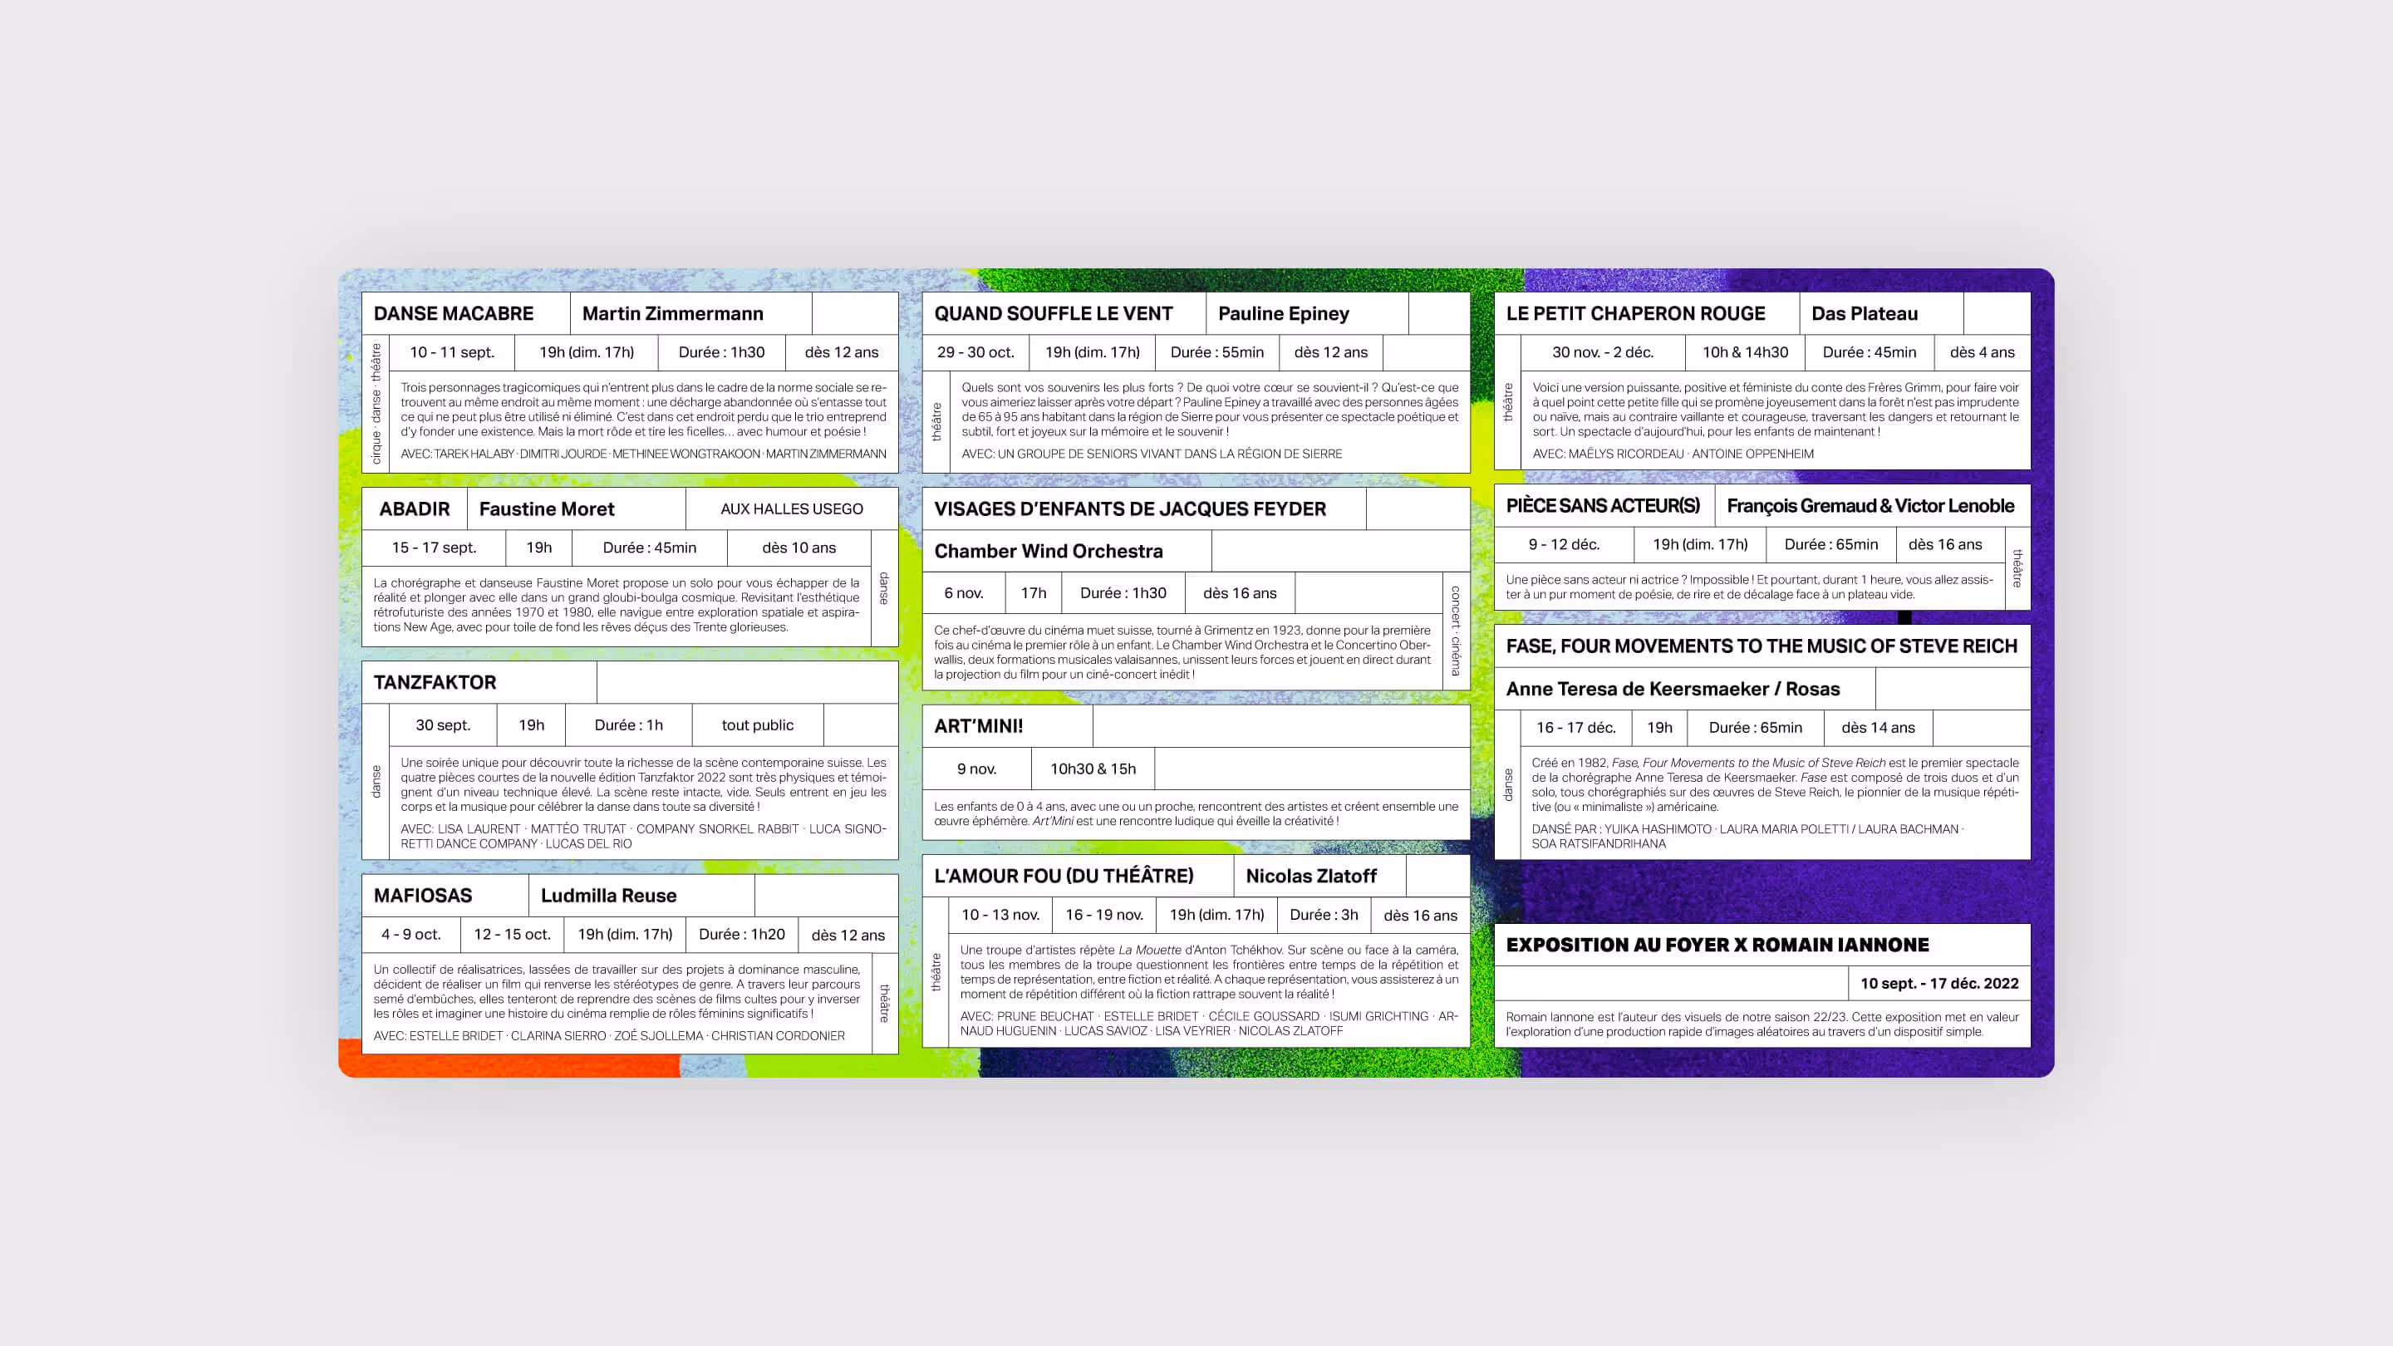Click the Chamber Wind Orchestra subtitle
The height and width of the screenshot is (1346, 2393).
pyautogui.click(x=1049, y=552)
